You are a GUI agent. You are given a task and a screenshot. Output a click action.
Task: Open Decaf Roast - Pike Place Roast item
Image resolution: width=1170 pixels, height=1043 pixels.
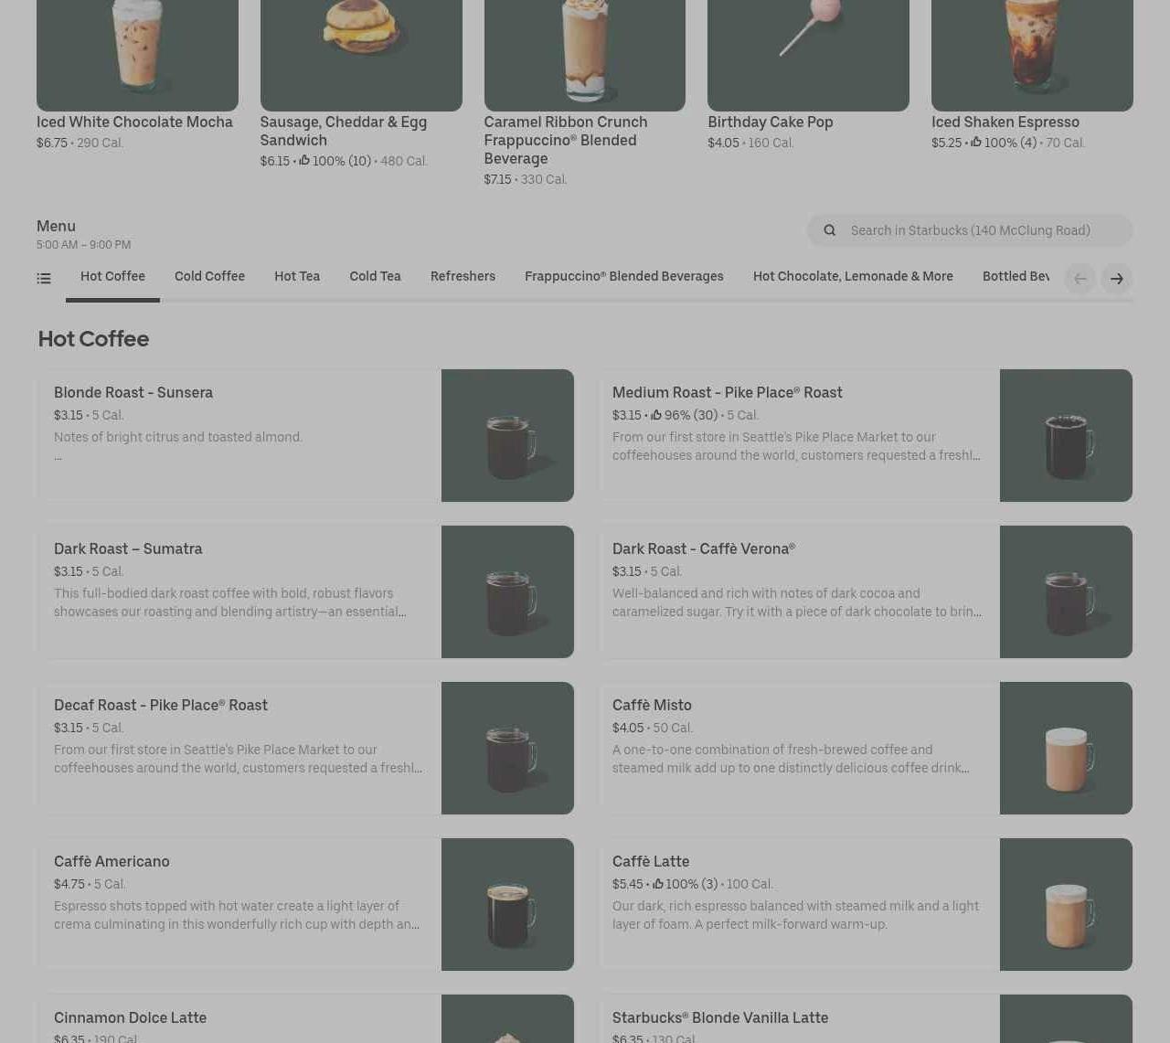pos(305,748)
